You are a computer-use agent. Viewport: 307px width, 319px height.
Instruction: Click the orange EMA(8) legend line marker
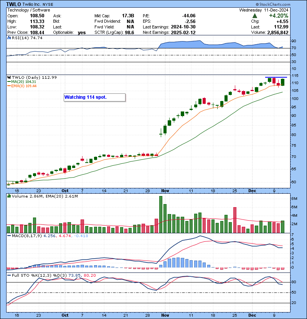(9, 86)
